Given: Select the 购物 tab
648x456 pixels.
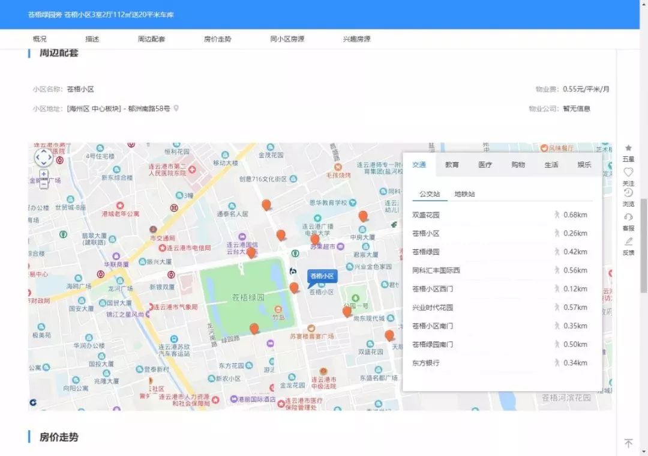Looking at the screenshot, I should click(x=518, y=165).
